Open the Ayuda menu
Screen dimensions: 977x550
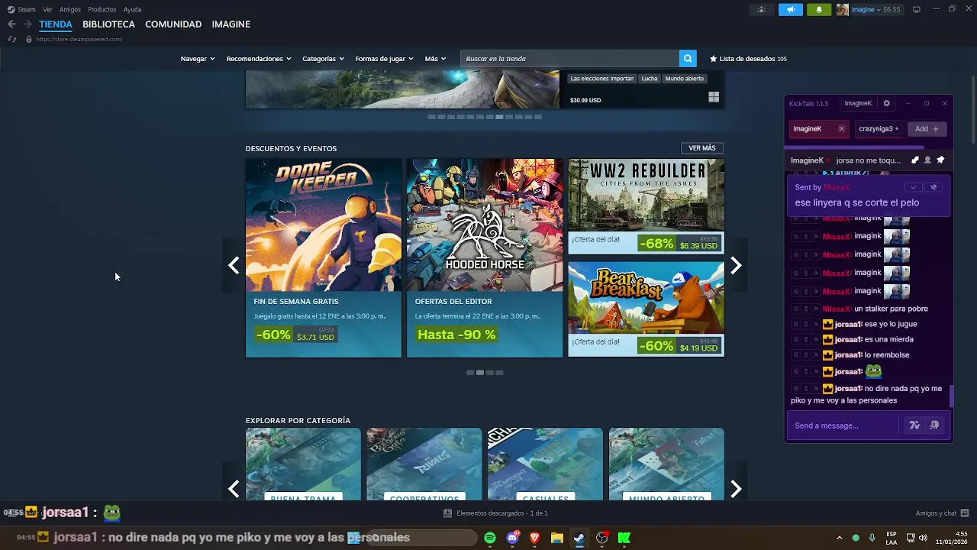[132, 9]
